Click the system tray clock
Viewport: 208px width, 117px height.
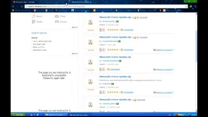pyautogui.click(x=194, y=115)
